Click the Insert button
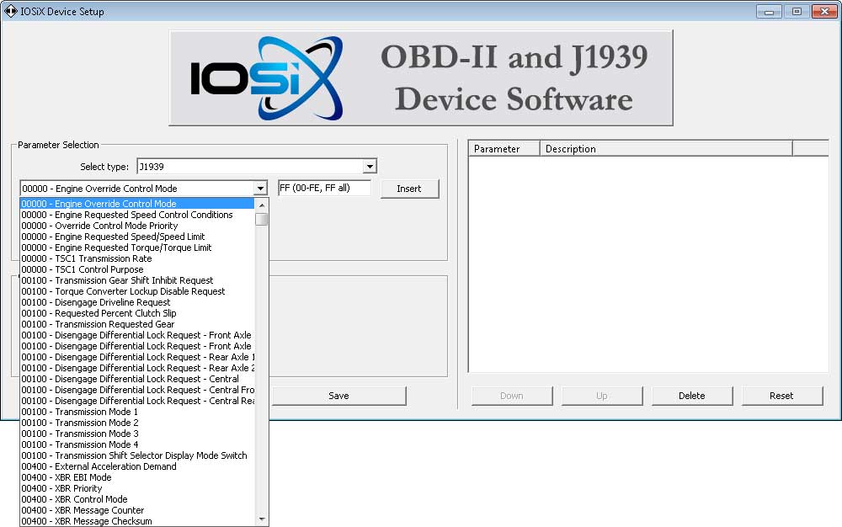Viewport: 842px width, 527px height. point(409,189)
